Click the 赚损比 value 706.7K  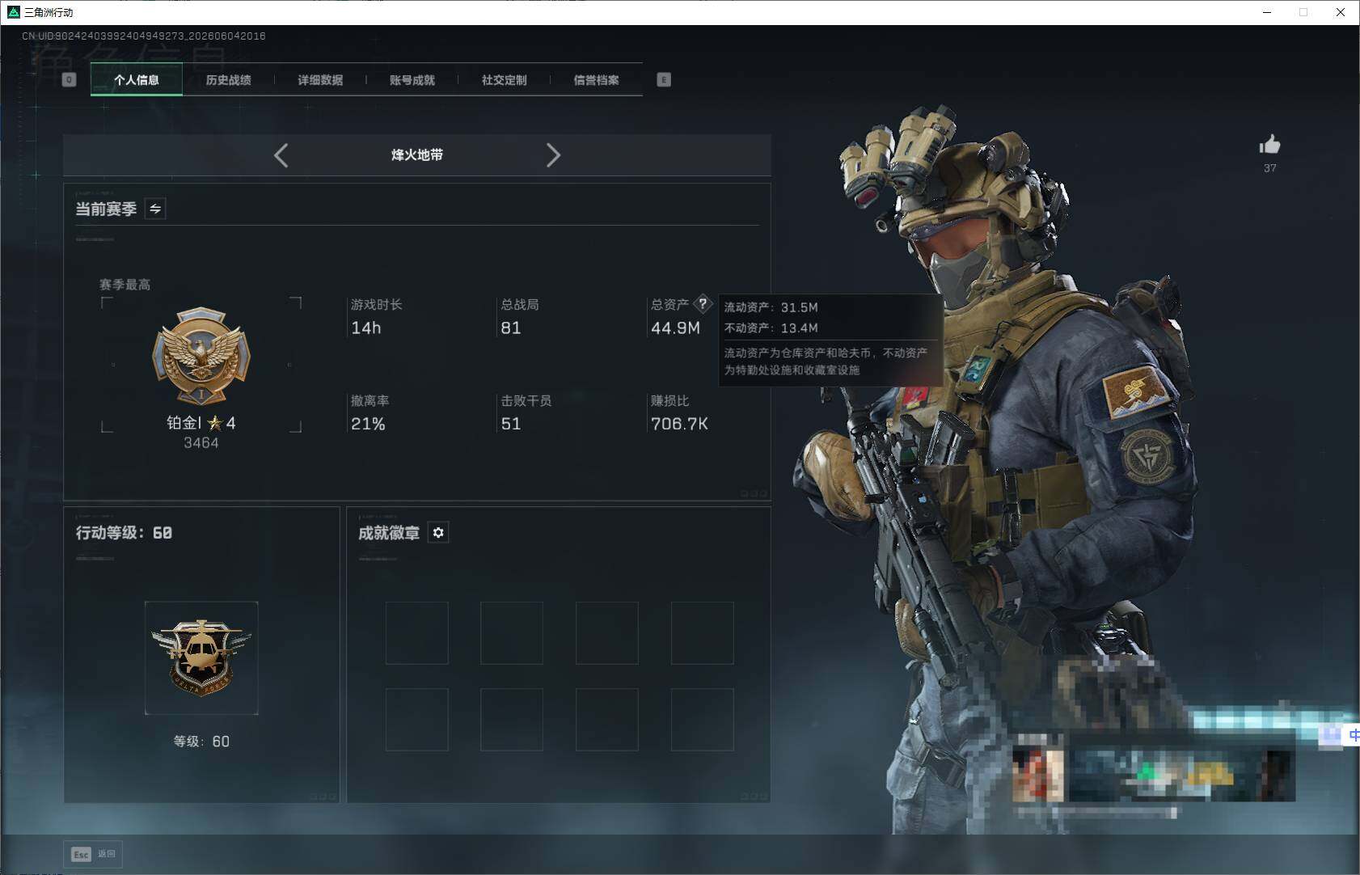[x=680, y=424]
